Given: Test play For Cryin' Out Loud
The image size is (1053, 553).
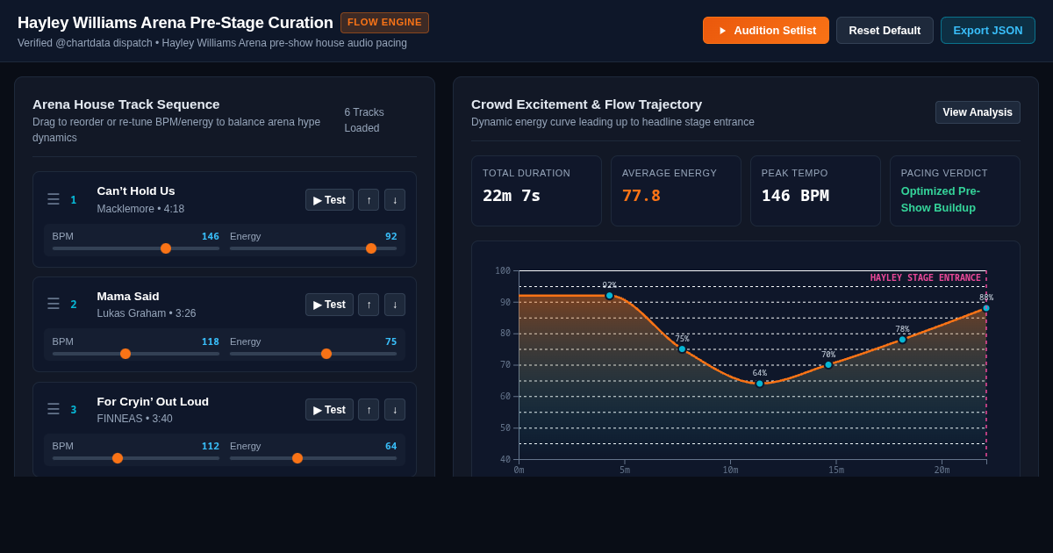Looking at the screenshot, I should pos(329,410).
